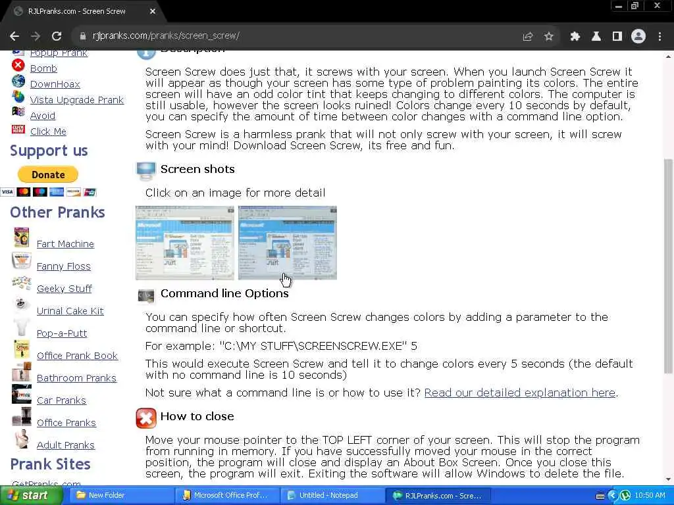
Task: Open the DownHoax link
Action: [x=55, y=84]
